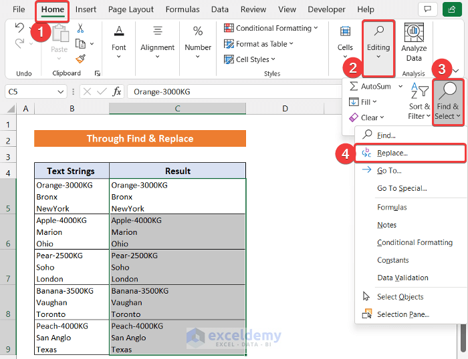Click the formula bar showing Orange-3000KG

point(234,92)
